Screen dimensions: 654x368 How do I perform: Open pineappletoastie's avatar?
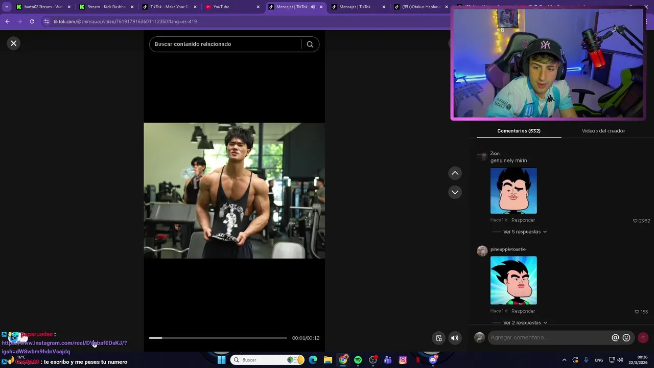(482, 251)
